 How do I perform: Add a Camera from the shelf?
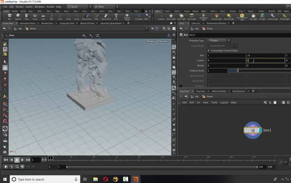161,16
